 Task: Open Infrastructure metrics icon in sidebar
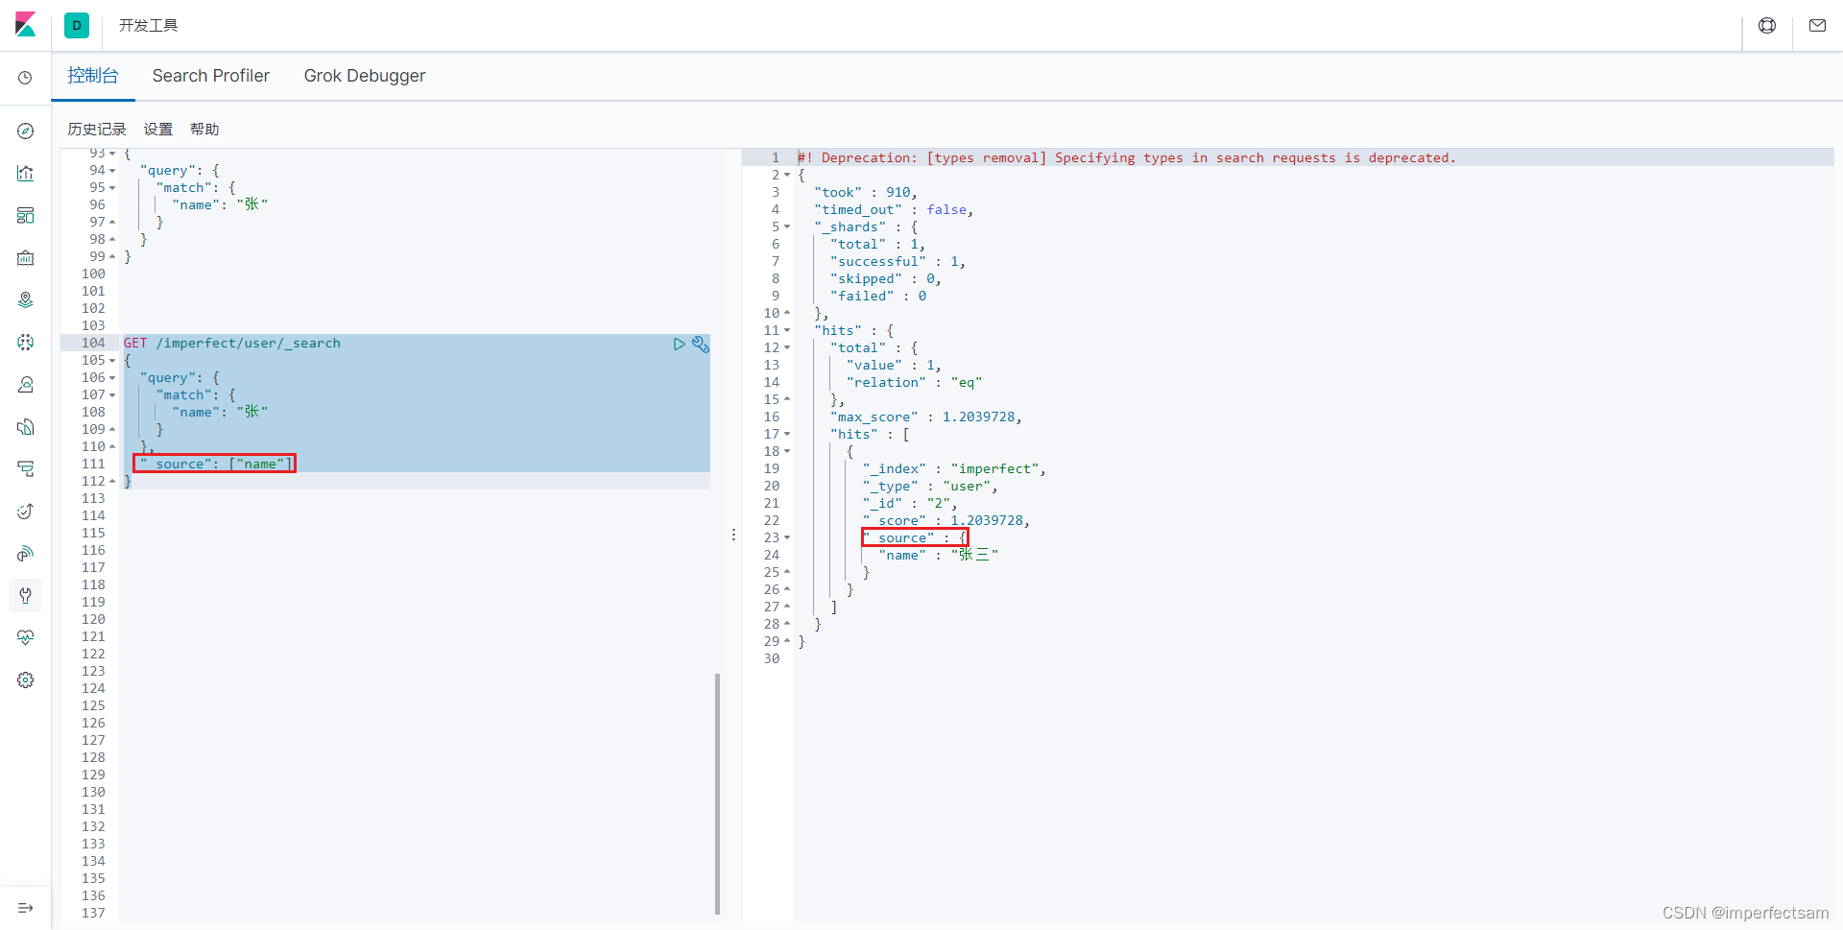[26, 384]
